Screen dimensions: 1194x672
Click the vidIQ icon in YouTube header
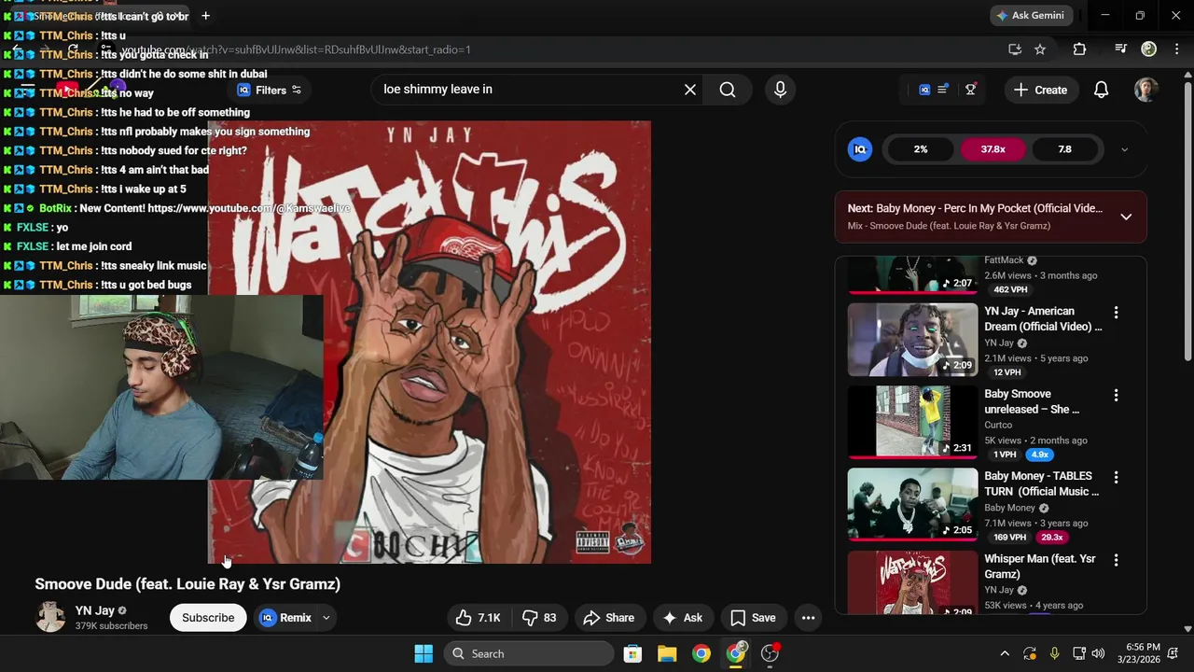[x=924, y=90]
